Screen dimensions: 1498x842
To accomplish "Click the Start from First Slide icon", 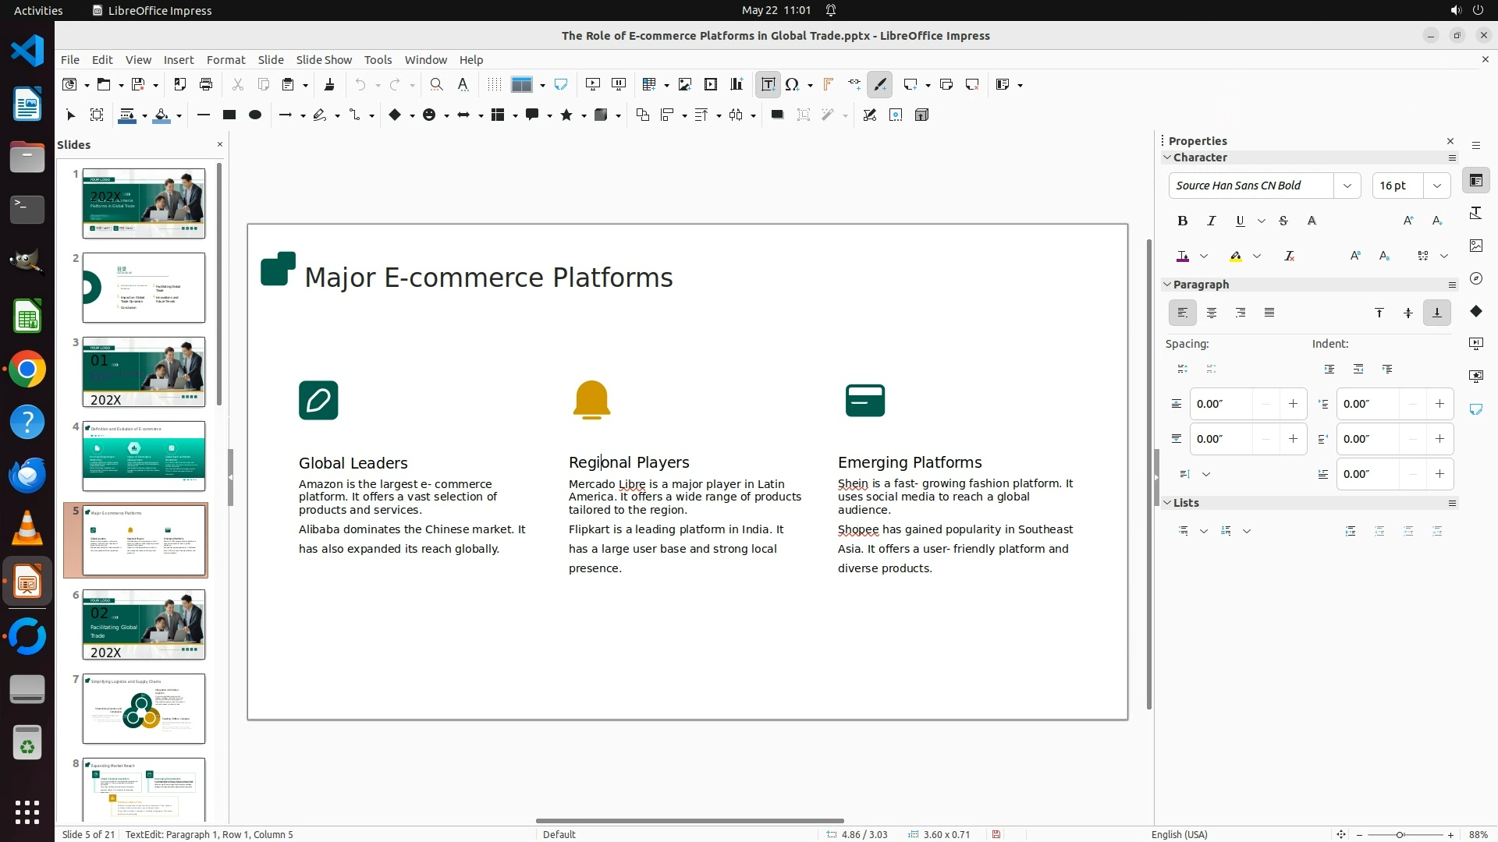I will point(593,85).
